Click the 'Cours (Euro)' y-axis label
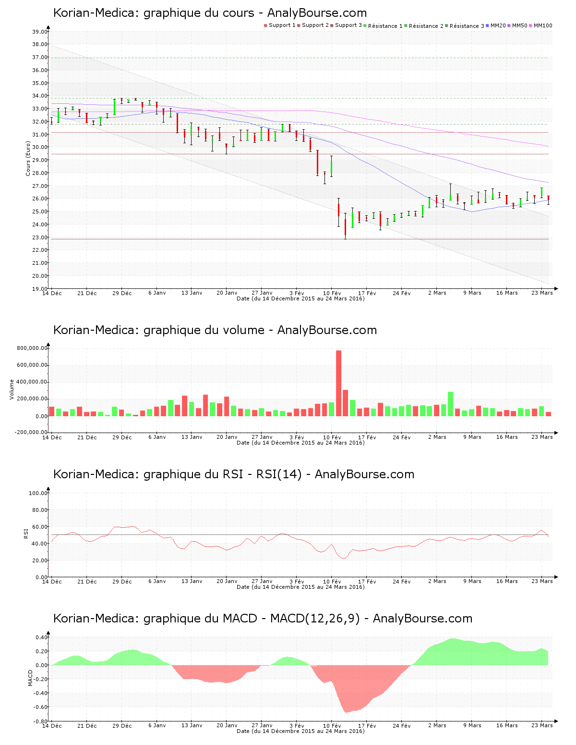Image resolution: width=576 pixels, height=745 pixels. pyautogui.click(x=28, y=158)
